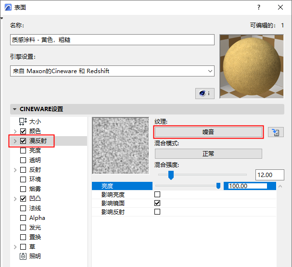The width and height of the screenshot is (292, 267).
Task: Expand the 反射 tree chevron
Action: (x=15, y=170)
